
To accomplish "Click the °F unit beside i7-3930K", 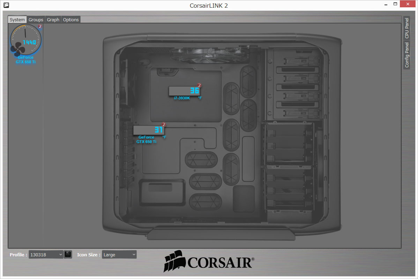I will click(x=200, y=98).
